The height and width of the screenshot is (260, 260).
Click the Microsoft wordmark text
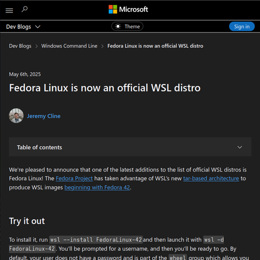point(134,9)
